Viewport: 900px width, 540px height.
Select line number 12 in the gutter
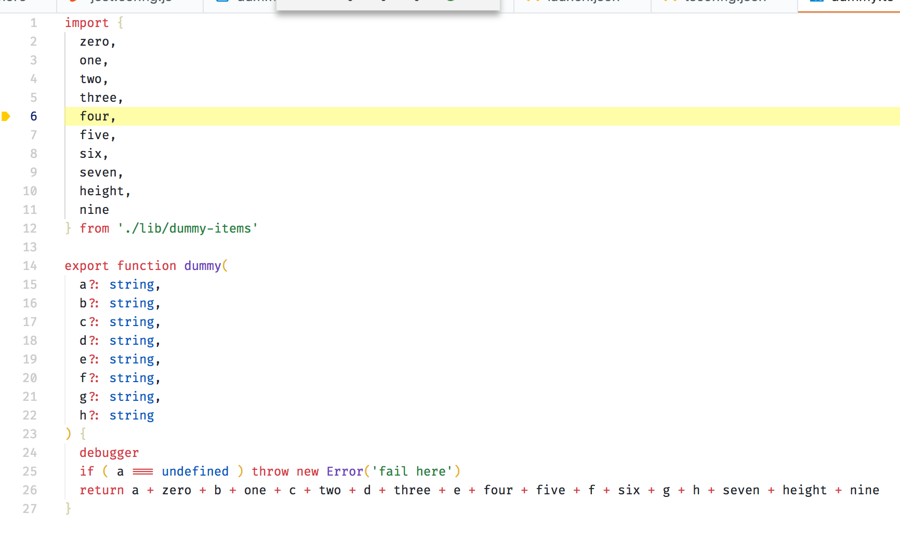30,228
